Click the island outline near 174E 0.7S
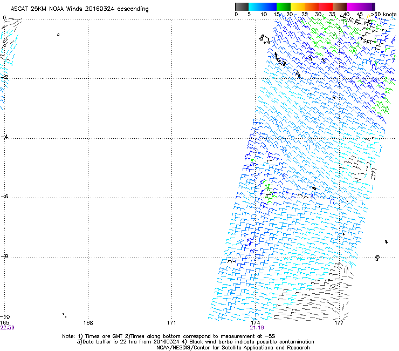Screen dimensions: 399x351 coord(264,39)
